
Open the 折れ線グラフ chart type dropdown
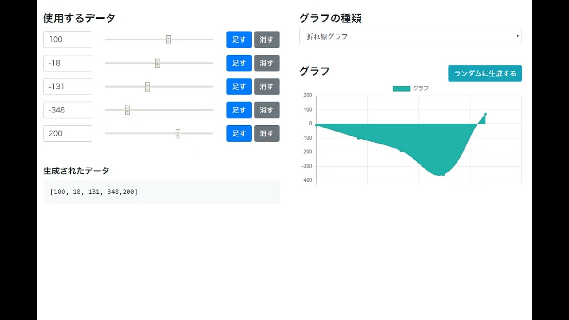(x=410, y=36)
